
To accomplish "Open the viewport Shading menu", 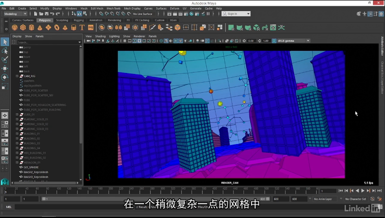I will pyautogui.click(x=100, y=36).
